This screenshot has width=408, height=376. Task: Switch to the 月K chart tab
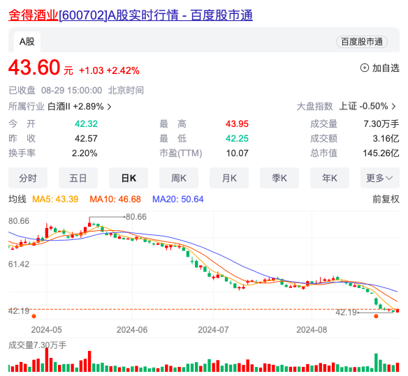(x=229, y=178)
